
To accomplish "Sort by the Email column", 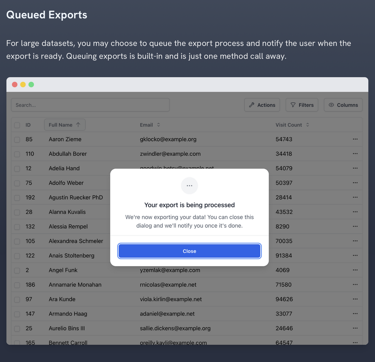I will point(150,125).
